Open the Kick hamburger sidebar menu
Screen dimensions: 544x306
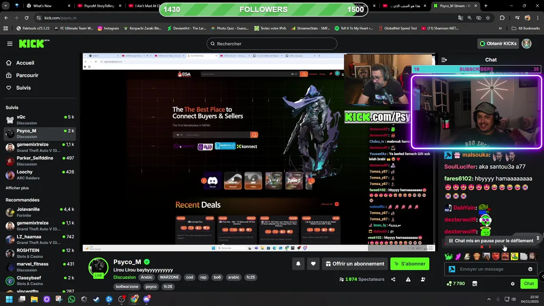point(10,44)
